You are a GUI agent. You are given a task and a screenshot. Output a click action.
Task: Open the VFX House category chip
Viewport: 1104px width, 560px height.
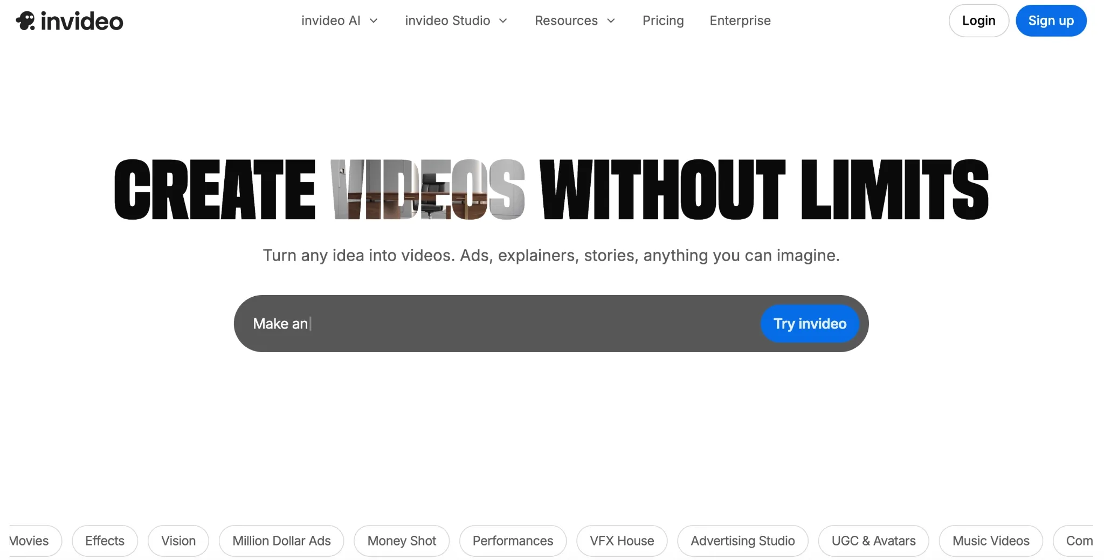pyautogui.click(x=622, y=541)
